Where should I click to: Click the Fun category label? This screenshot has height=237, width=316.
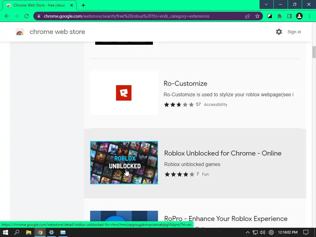[205, 174]
